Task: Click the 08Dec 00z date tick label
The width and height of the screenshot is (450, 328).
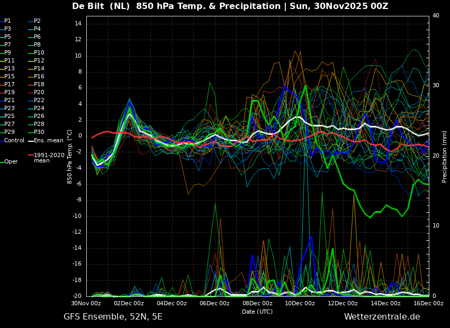Action: [257, 304]
